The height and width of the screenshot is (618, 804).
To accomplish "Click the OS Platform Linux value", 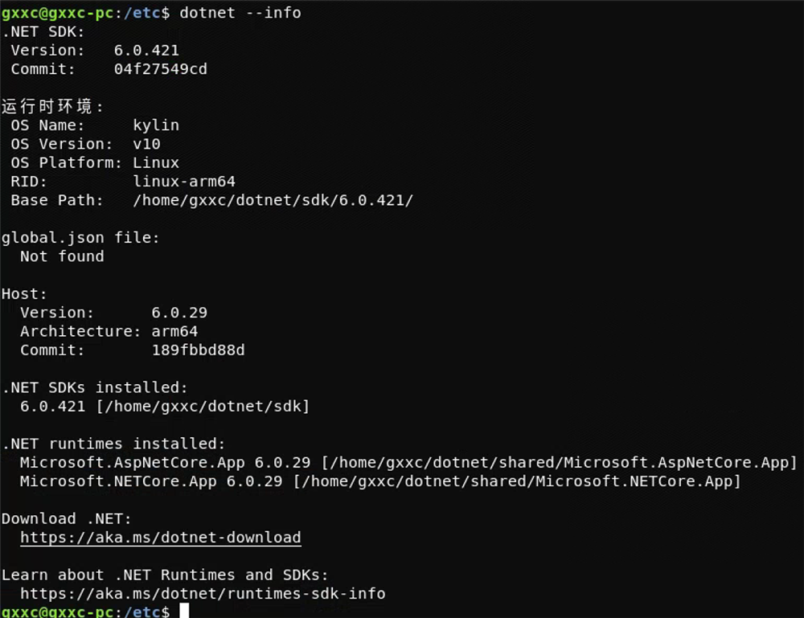I will pyautogui.click(x=156, y=163).
